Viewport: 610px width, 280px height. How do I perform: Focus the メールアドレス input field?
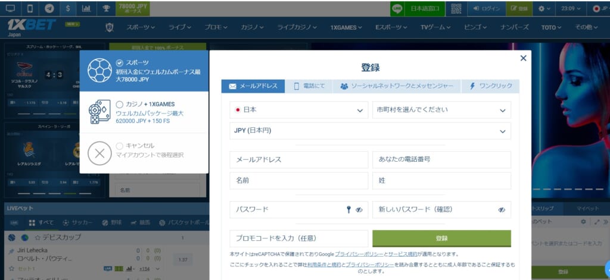pyautogui.click(x=299, y=159)
